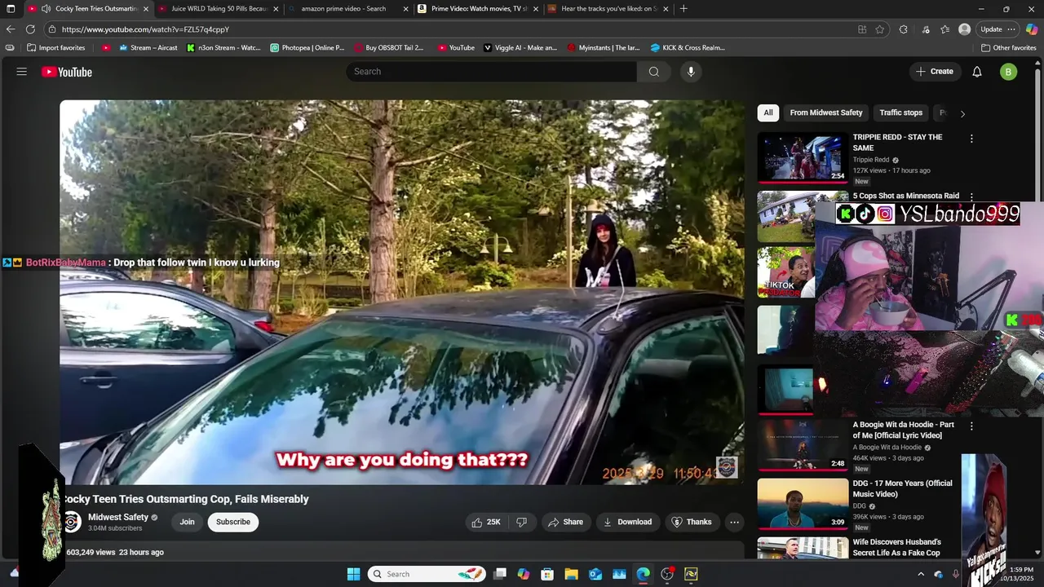The image size is (1044, 587).
Task: Share this video
Action: 565,522
